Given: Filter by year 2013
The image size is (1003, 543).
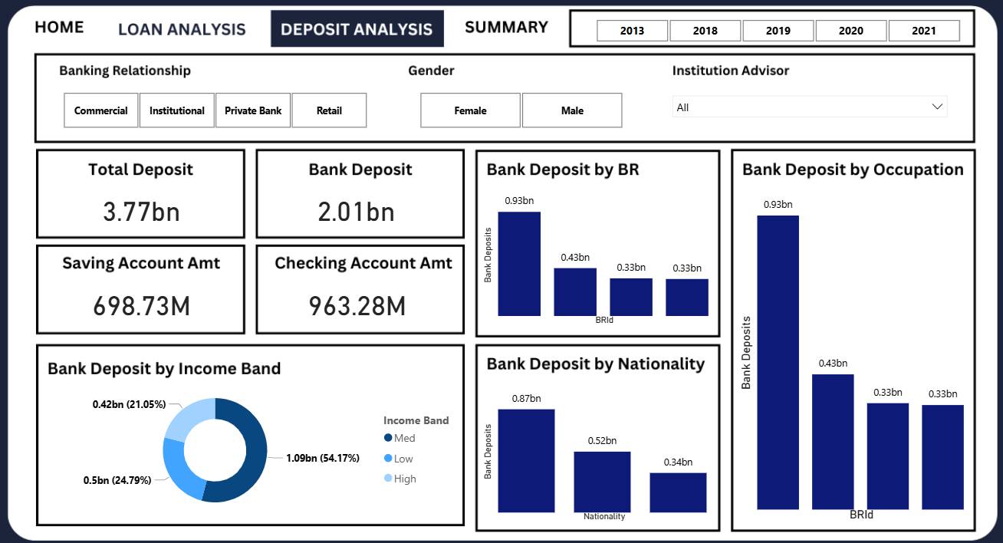Looking at the screenshot, I should click(x=632, y=31).
